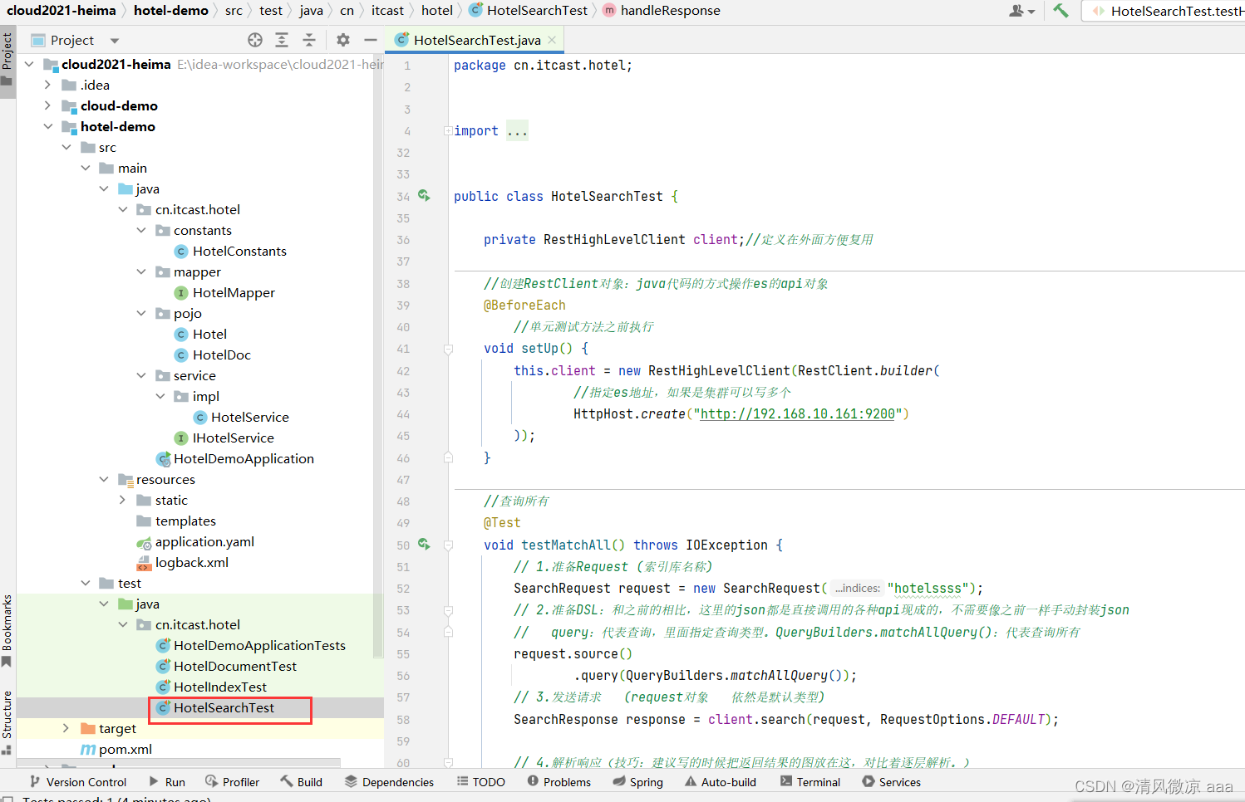Open the Project view dropdown

[x=115, y=40]
